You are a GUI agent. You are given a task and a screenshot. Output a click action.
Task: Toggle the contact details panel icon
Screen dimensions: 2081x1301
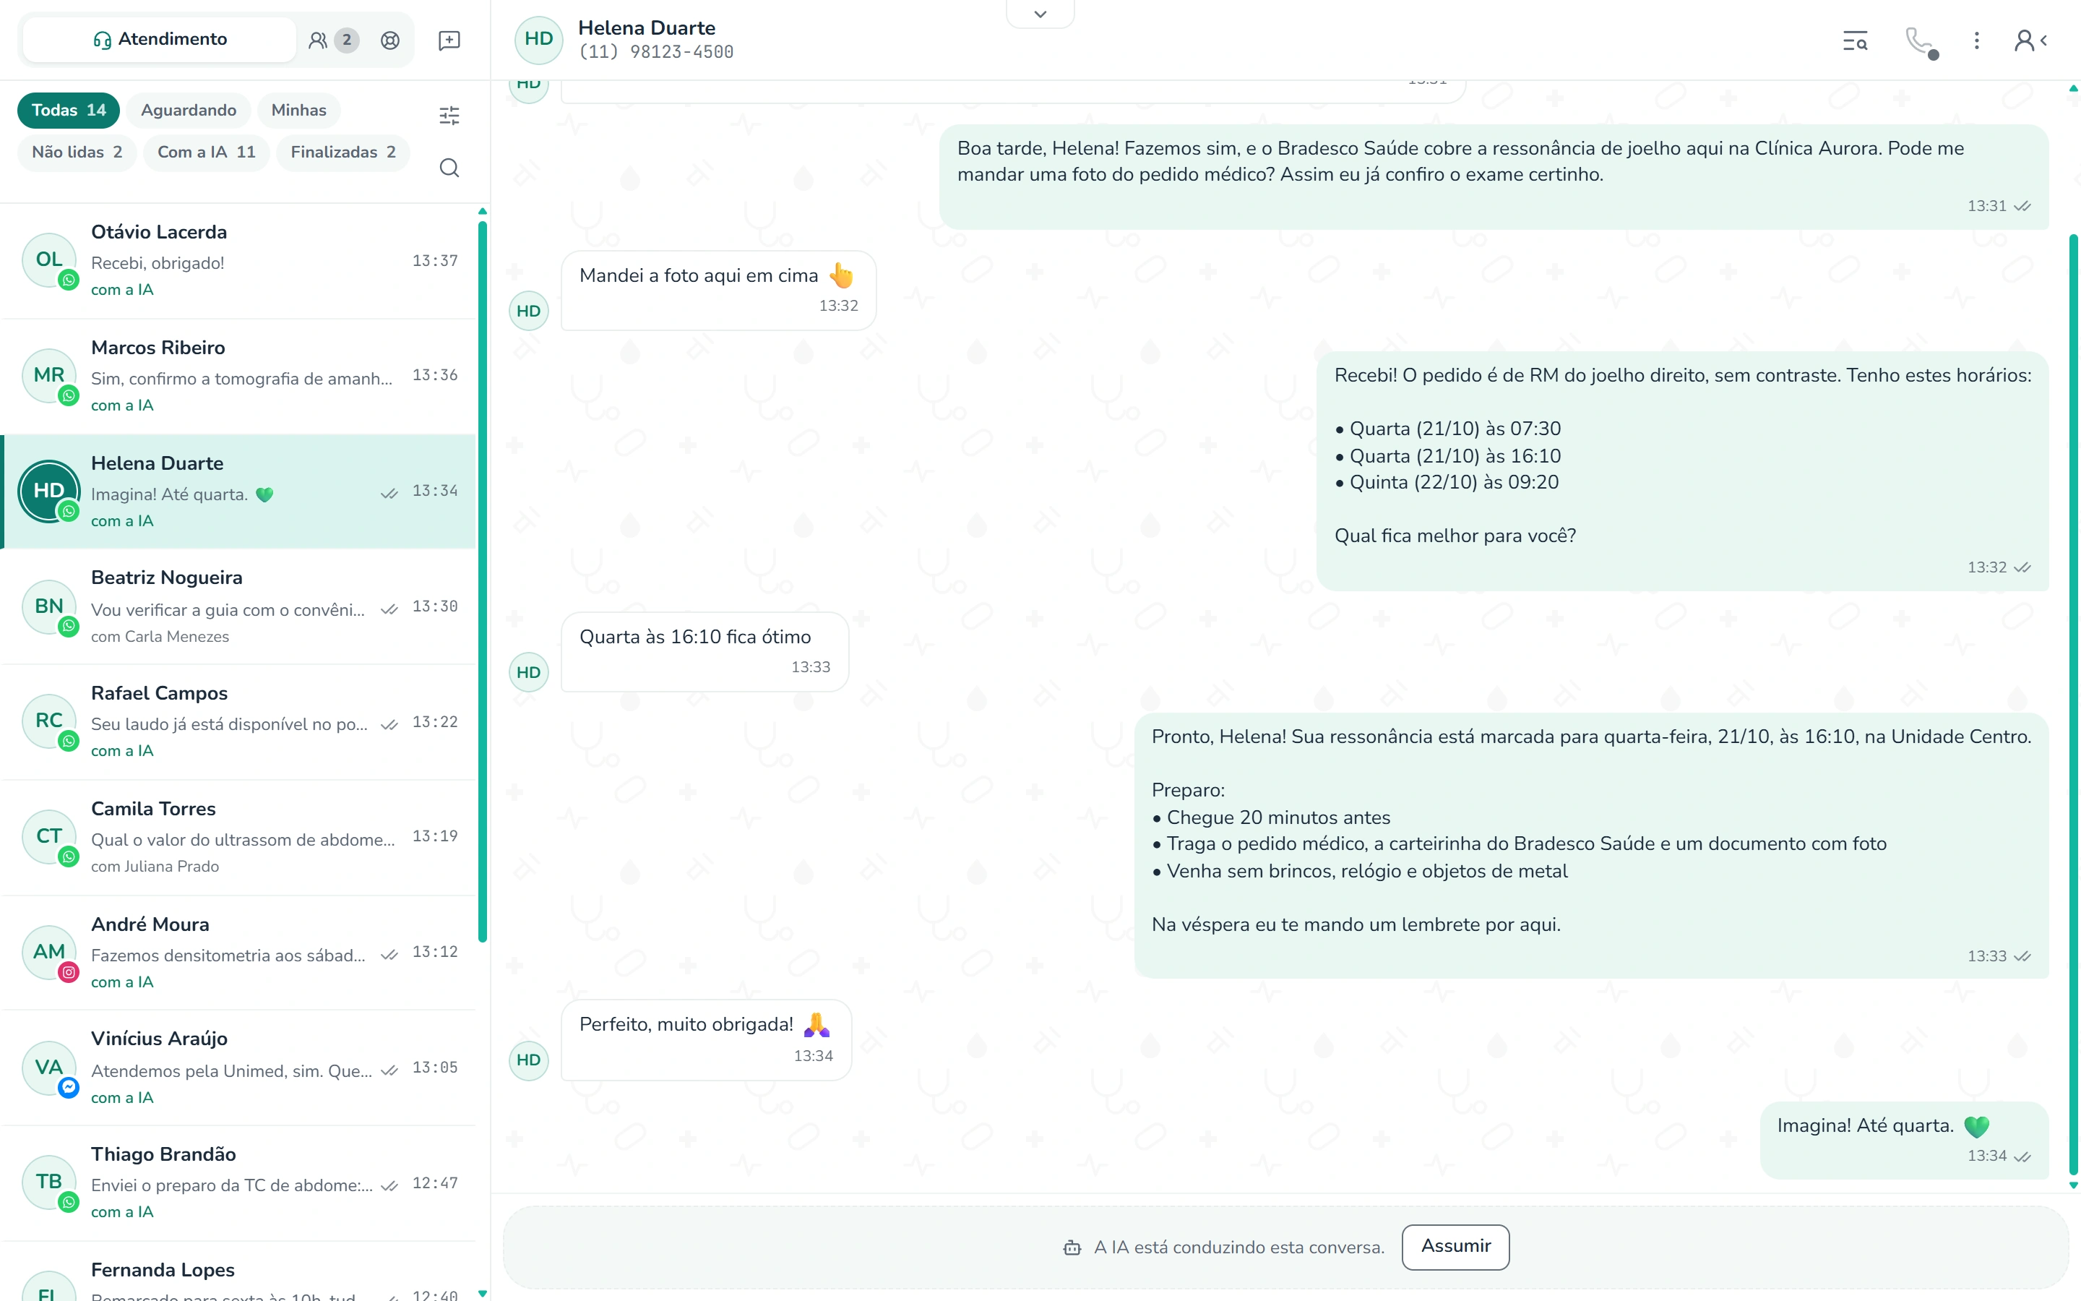tap(2030, 40)
